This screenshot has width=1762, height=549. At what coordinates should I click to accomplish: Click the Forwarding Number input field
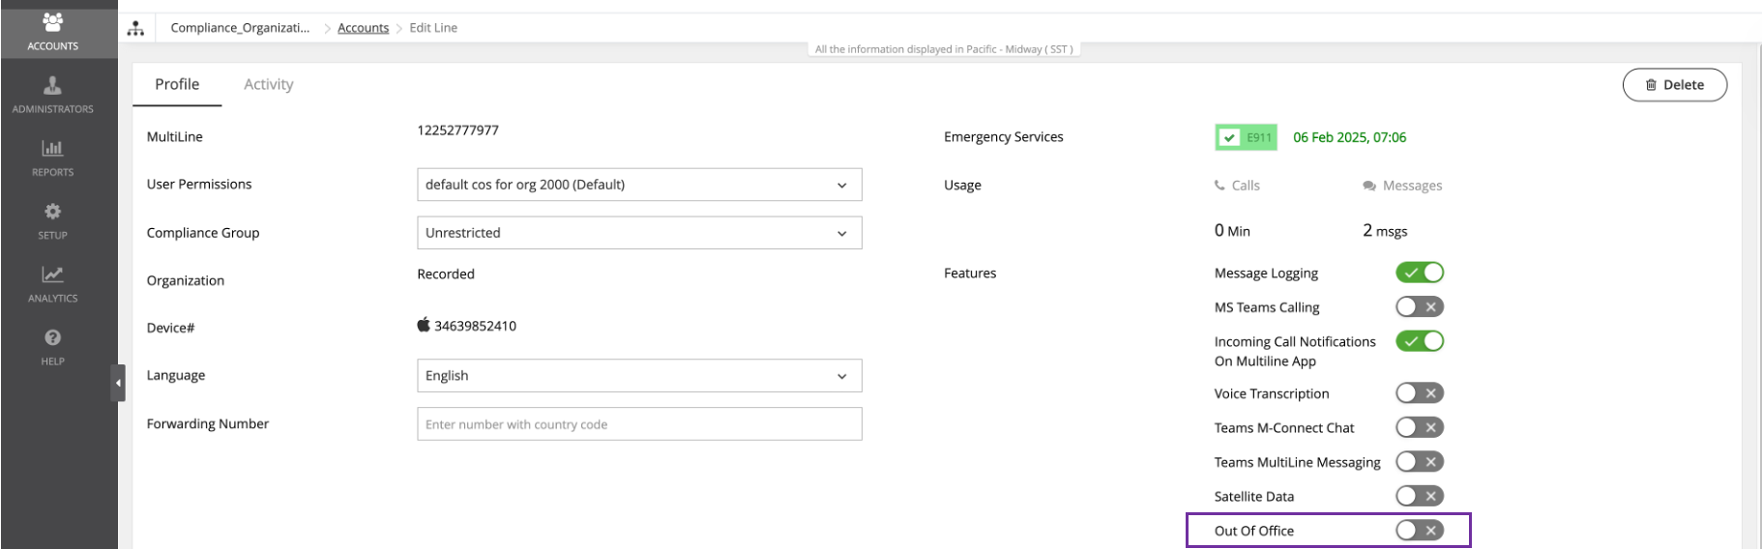click(x=638, y=424)
